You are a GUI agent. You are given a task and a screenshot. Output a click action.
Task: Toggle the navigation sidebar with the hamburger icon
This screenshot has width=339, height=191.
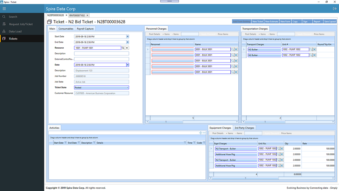coord(4,8)
